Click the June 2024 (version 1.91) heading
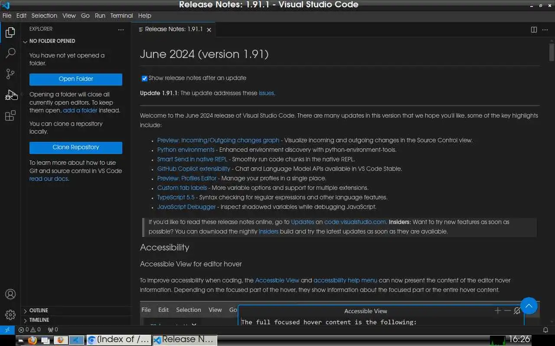The image size is (555, 346). point(204,54)
